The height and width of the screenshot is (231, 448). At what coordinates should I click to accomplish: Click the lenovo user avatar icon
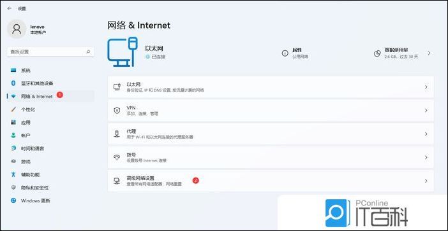click(17, 29)
